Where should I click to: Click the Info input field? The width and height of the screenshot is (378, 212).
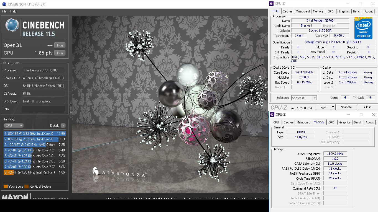pyautogui.click(x=44, y=109)
